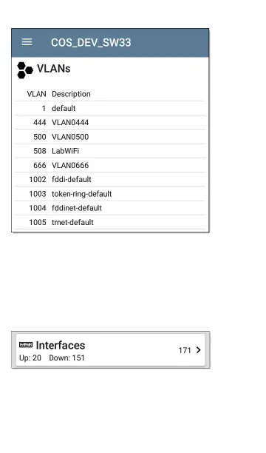
Task: Select the COS_DEV_SW33 title
Action: click(x=91, y=42)
